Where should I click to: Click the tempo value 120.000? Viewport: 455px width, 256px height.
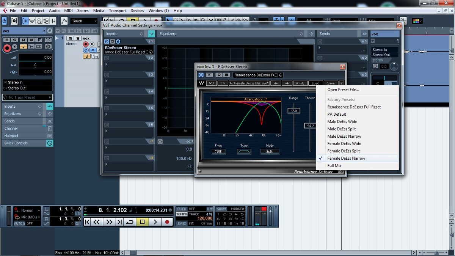(204, 219)
